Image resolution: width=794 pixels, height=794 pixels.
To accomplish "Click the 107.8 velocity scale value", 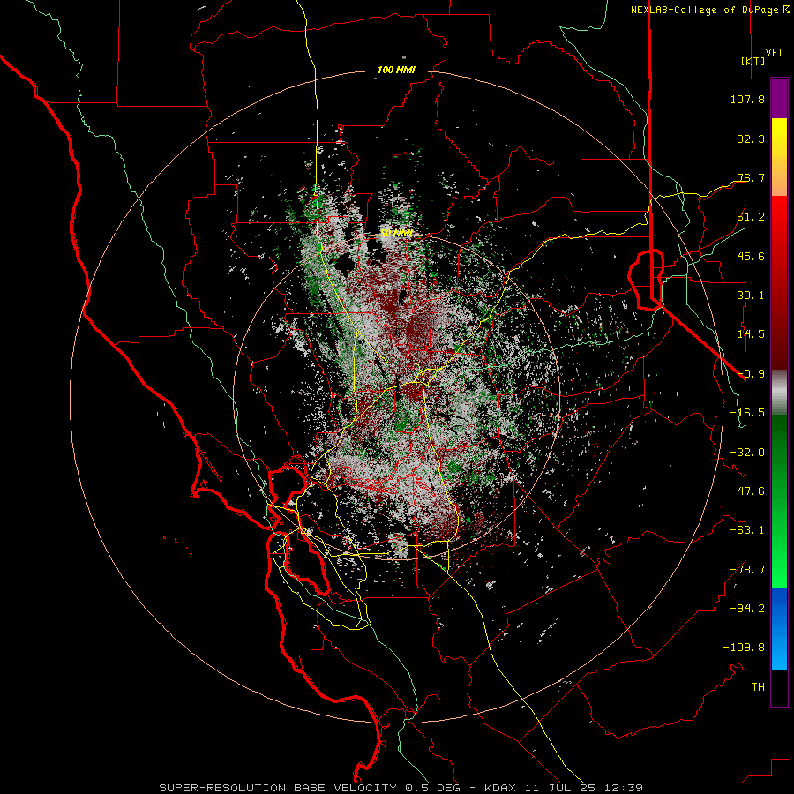I will click(x=747, y=99).
